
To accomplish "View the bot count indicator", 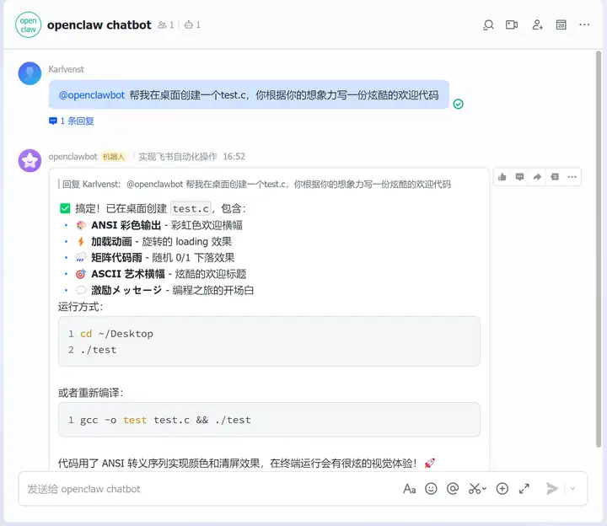I will [x=192, y=25].
